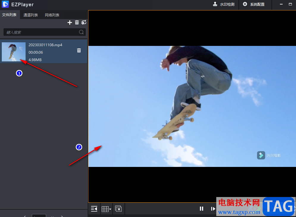Click the EZPlayer logo icon

pyautogui.click(x=5, y=4)
